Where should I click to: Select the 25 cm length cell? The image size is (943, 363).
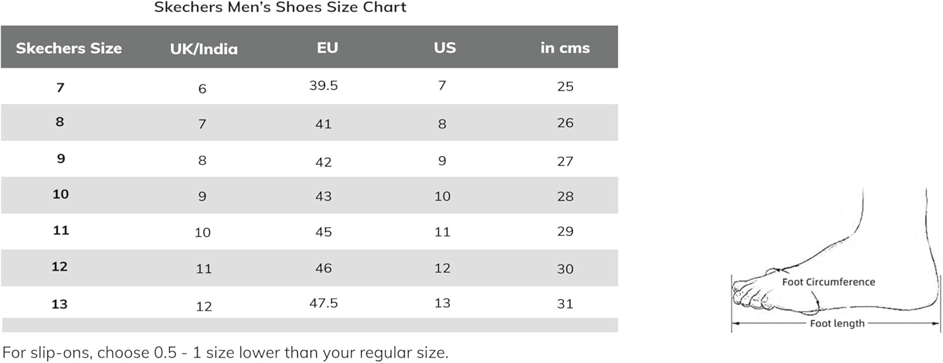(x=565, y=87)
